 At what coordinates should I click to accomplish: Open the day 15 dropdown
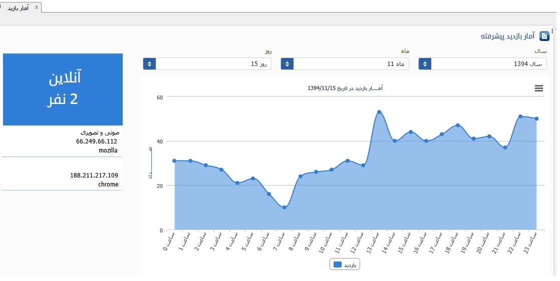tap(213, 64)
